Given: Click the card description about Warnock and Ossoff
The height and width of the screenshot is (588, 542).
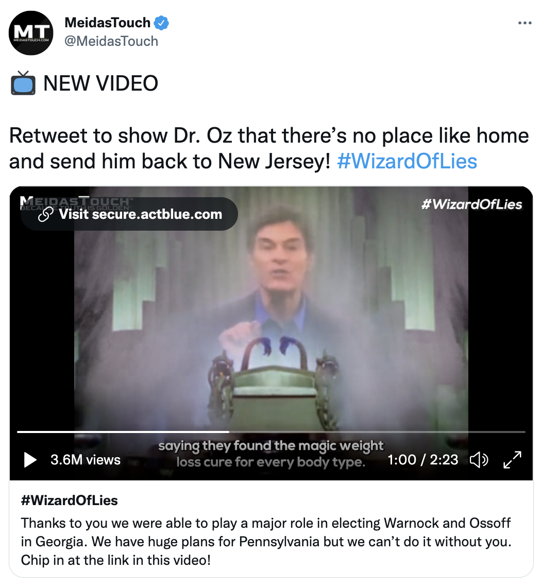Looking at the screenshot, I should pos(266,542).
